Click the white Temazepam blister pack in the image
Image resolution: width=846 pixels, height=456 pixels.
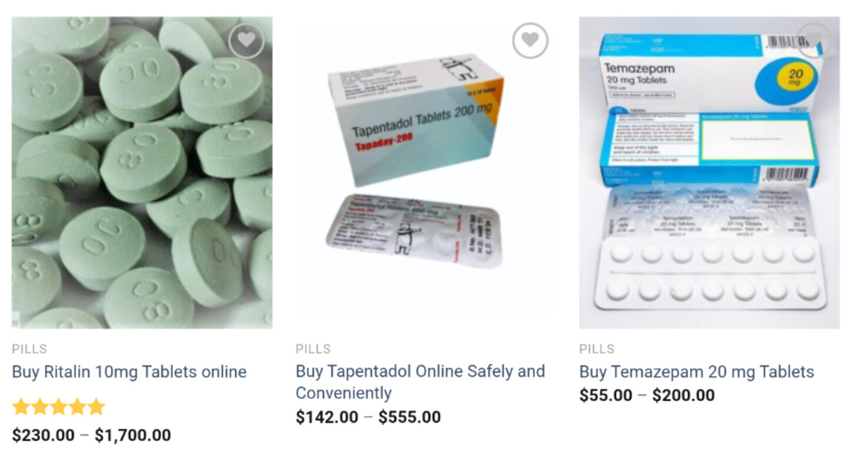711,273
